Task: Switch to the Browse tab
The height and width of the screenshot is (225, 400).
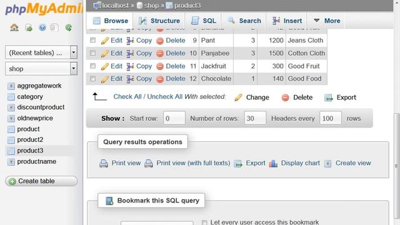Action: 110,21
